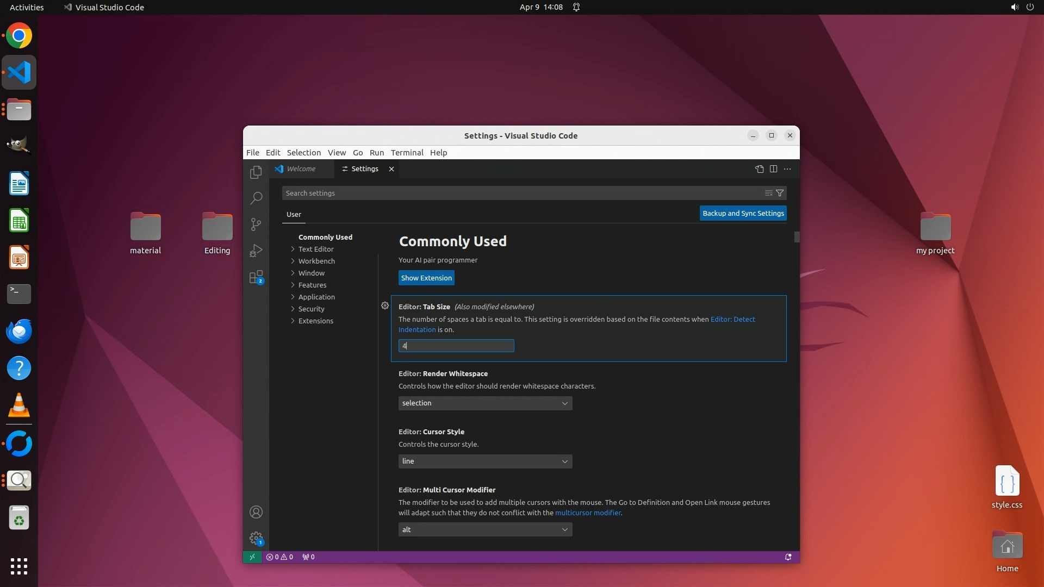This screenshot has width=1044, height=587.
Task: Open the Manage gear menu
Action: (x=256, y=538)
